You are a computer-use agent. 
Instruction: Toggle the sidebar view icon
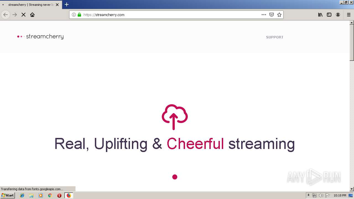pos(329,15)
